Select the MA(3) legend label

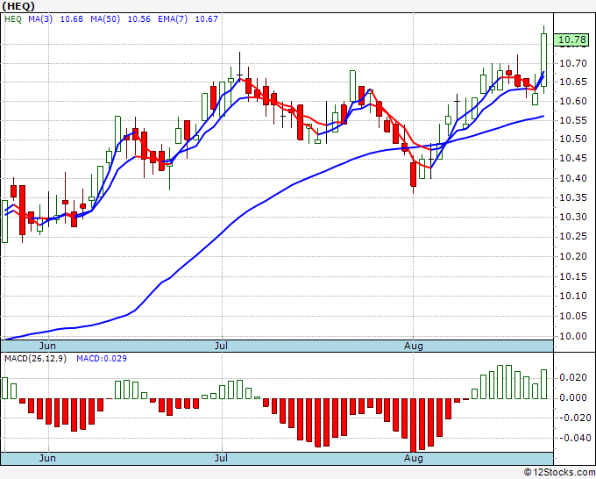[x=40, y=19]
